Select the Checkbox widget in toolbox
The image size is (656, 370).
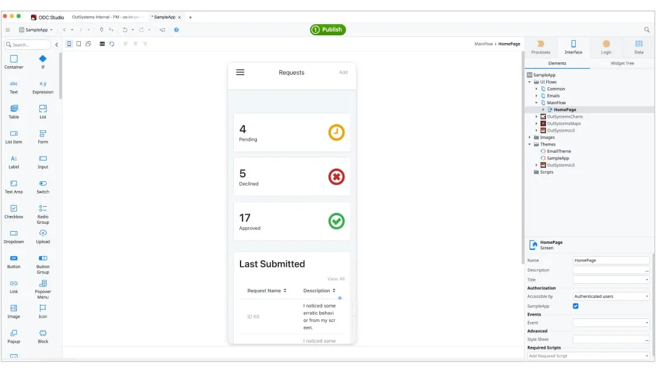click(x=13, y=209)
